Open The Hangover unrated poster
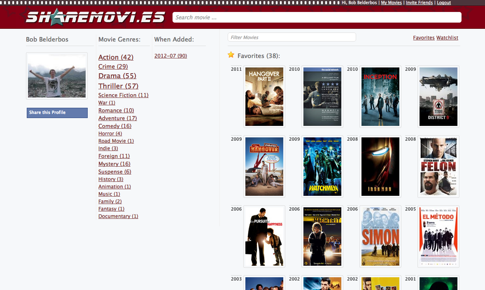Image resolution: width=485 pixels, height=290 pixels. click(x=264, y=167)
